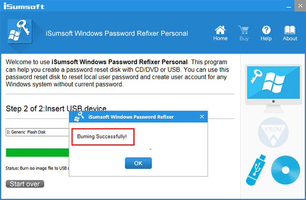Click the iSumsoft logo in title bar
The height and width of the screenshot is (200, 306).
tap(24, 6)
